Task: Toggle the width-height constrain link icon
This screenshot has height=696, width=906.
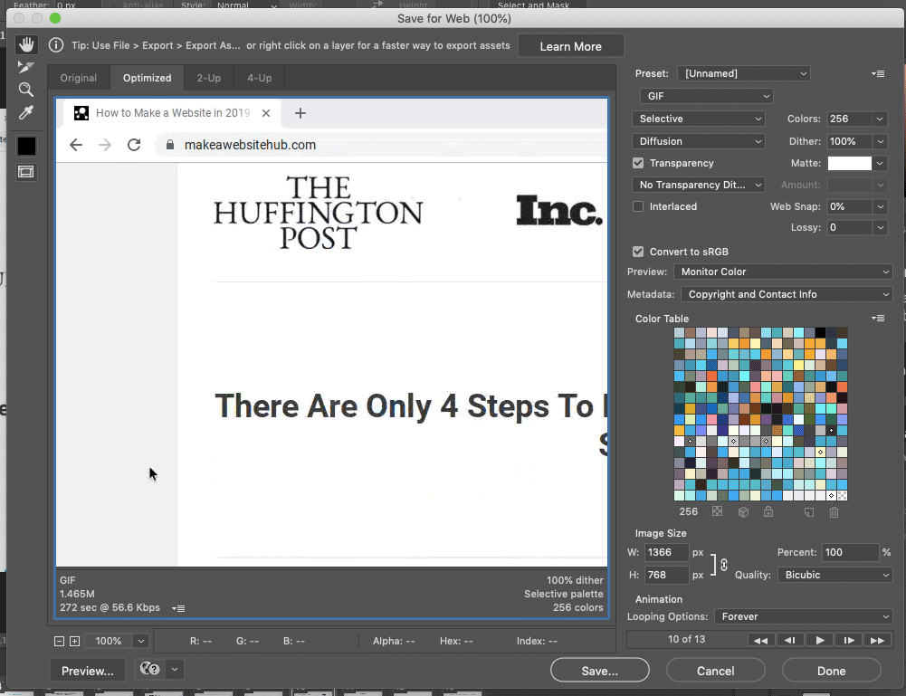Action: [x=724, y=564]
